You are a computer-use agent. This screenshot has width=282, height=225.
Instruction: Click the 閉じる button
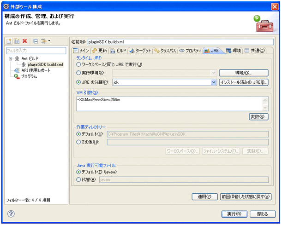point(263,214)
